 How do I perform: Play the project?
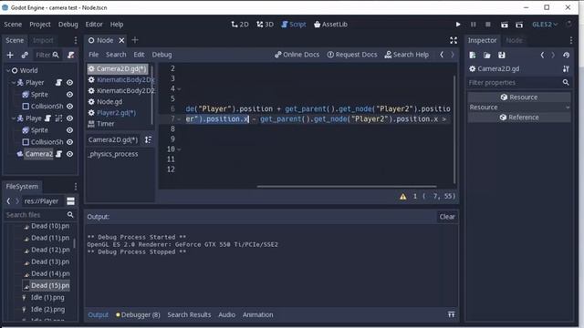point(458,25)
